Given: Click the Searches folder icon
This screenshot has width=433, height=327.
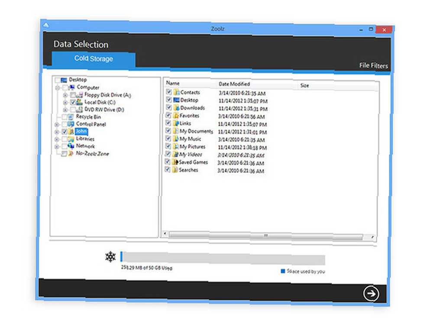Looking at the screenshot, I should 175,170.
